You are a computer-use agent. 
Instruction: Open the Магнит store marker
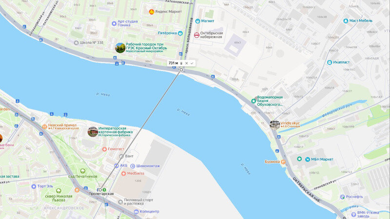[197, 21]
